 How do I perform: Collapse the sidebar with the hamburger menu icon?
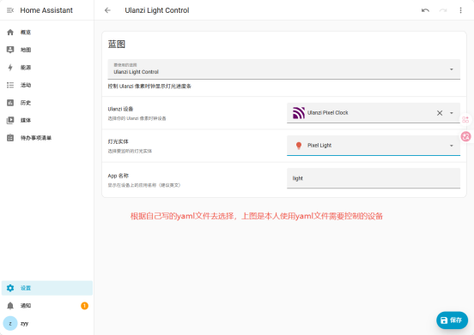(x=10, y=10)
